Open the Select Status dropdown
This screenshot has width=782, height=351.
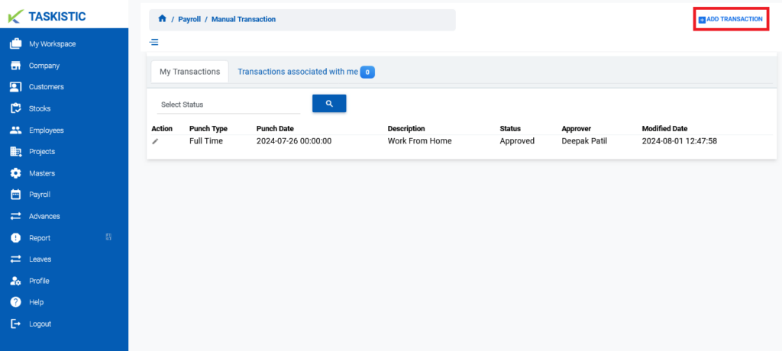228,105
